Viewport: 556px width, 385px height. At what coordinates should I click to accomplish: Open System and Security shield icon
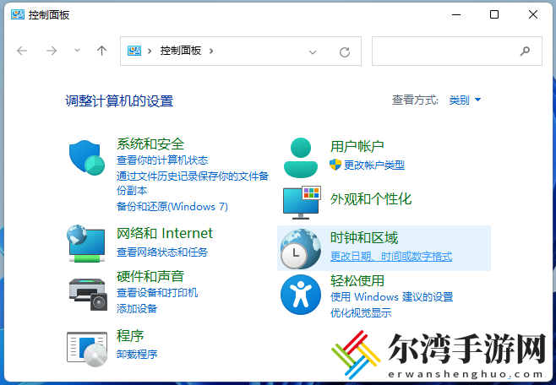point(87,158)
